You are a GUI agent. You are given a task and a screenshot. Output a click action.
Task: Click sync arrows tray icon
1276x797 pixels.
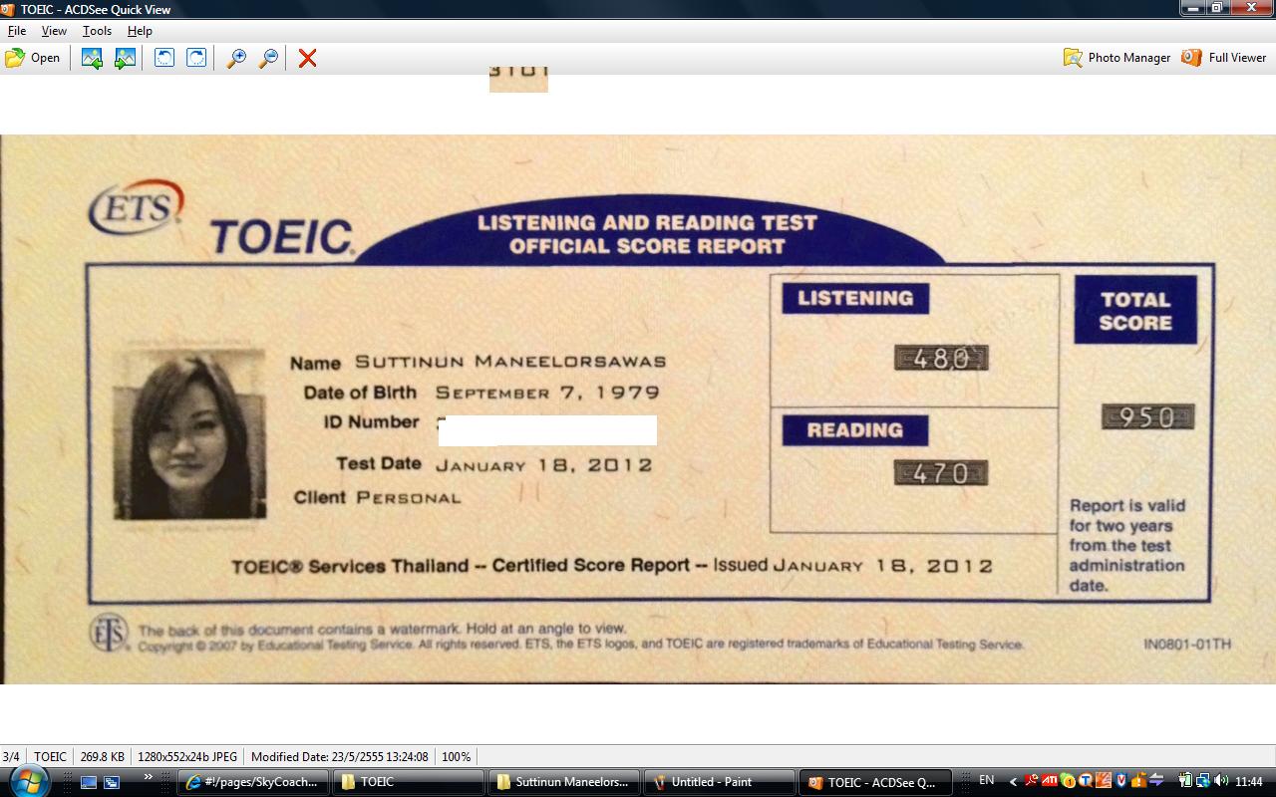(1156, 780)
